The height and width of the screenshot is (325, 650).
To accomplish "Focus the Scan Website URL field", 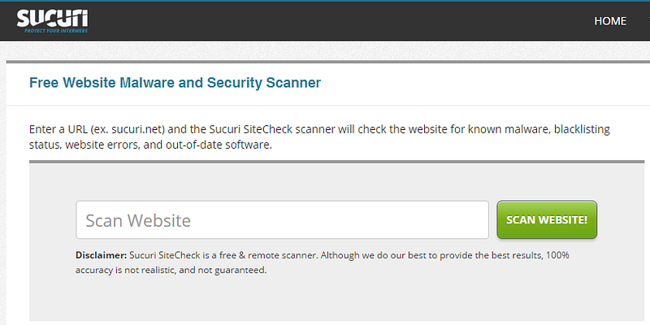I will 281,220.
